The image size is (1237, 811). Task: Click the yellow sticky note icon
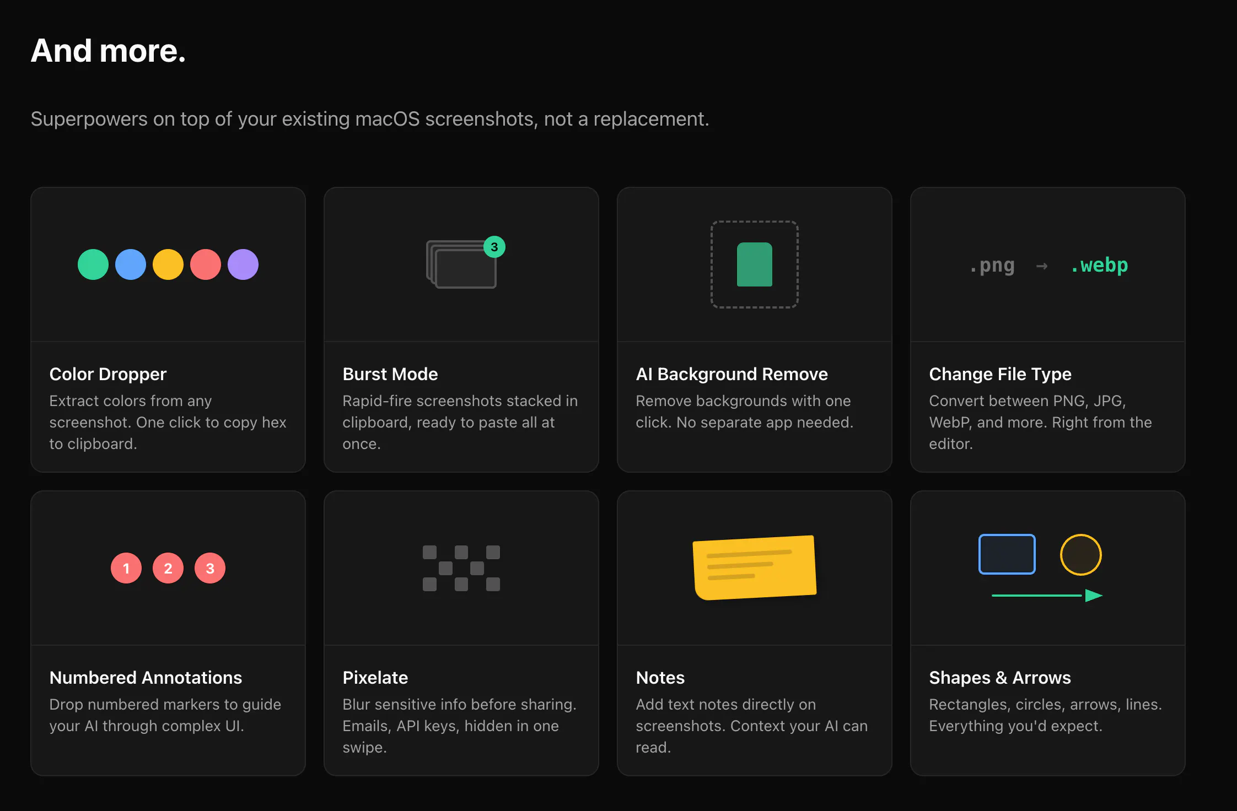tap(755, 567)
